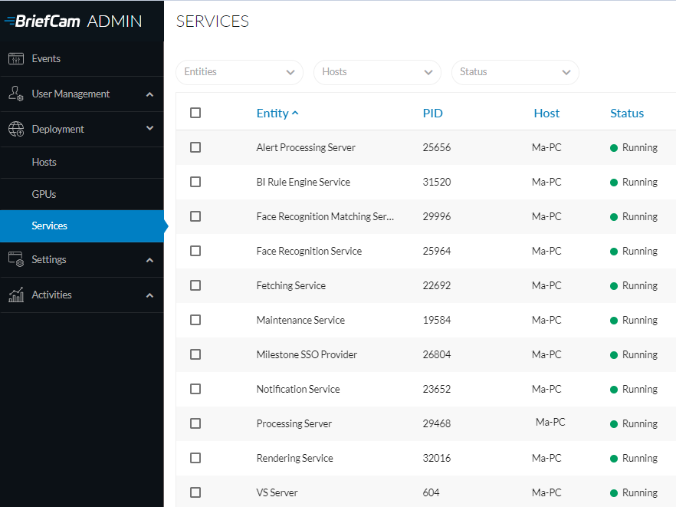676x507 pixels.
Task: Click green status dot for Alert Processing Server
Action: click(x=614, y=148)
